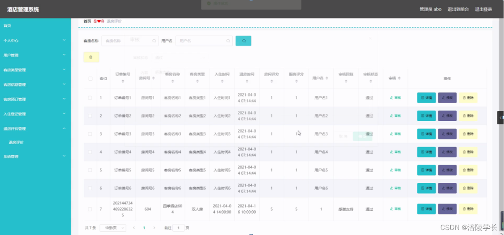Click the 酒店管理系统 title
The height and width of the screenshot is (235, 504).
[23, 9]
